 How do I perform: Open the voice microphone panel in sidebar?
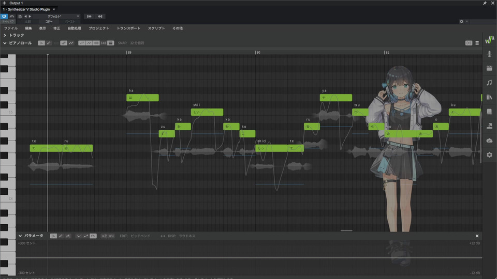489,54
